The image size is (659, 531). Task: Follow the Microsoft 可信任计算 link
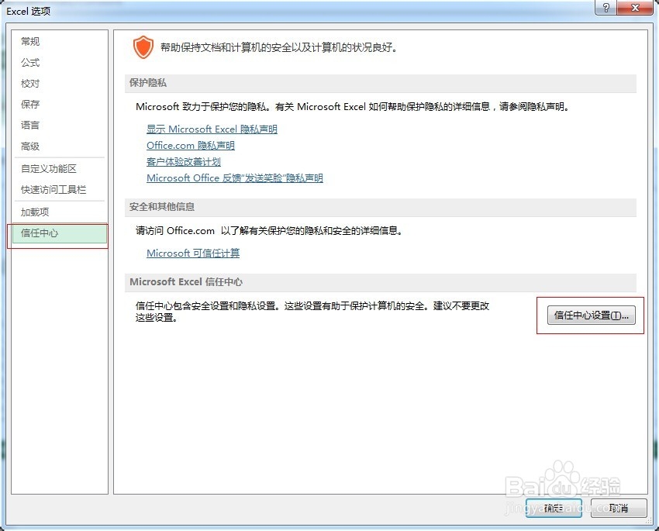click(x=193, y=253)
